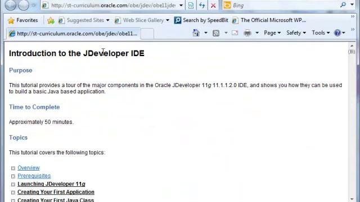Click the Purpose section heading

[21, 70]
